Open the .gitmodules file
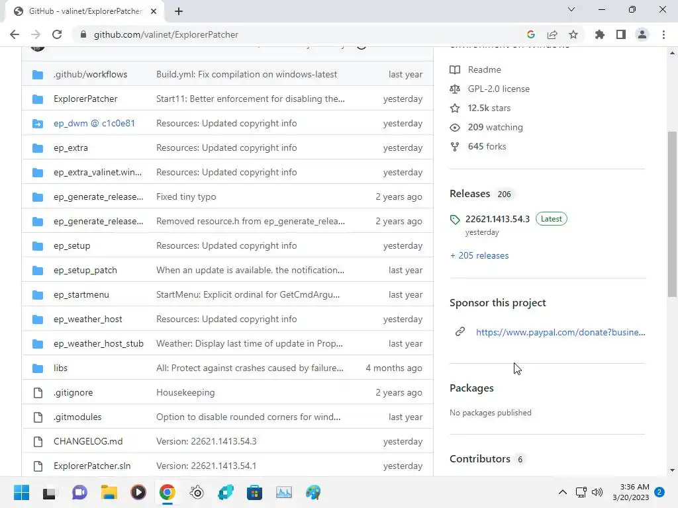 [x=77, y=417]
